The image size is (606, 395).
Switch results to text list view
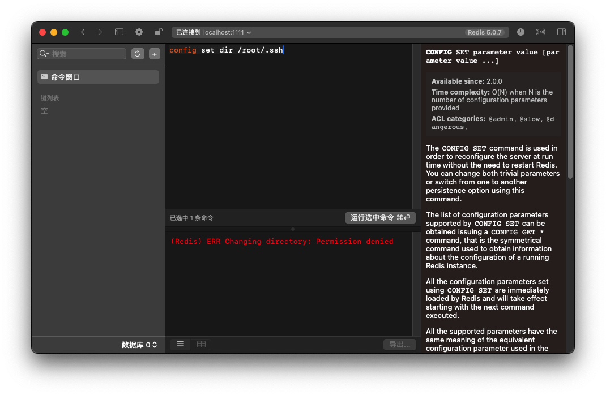pos(180,345)
